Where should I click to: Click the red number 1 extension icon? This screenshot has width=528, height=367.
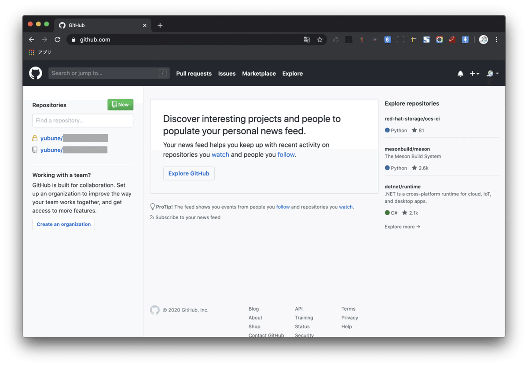point(362,40)
